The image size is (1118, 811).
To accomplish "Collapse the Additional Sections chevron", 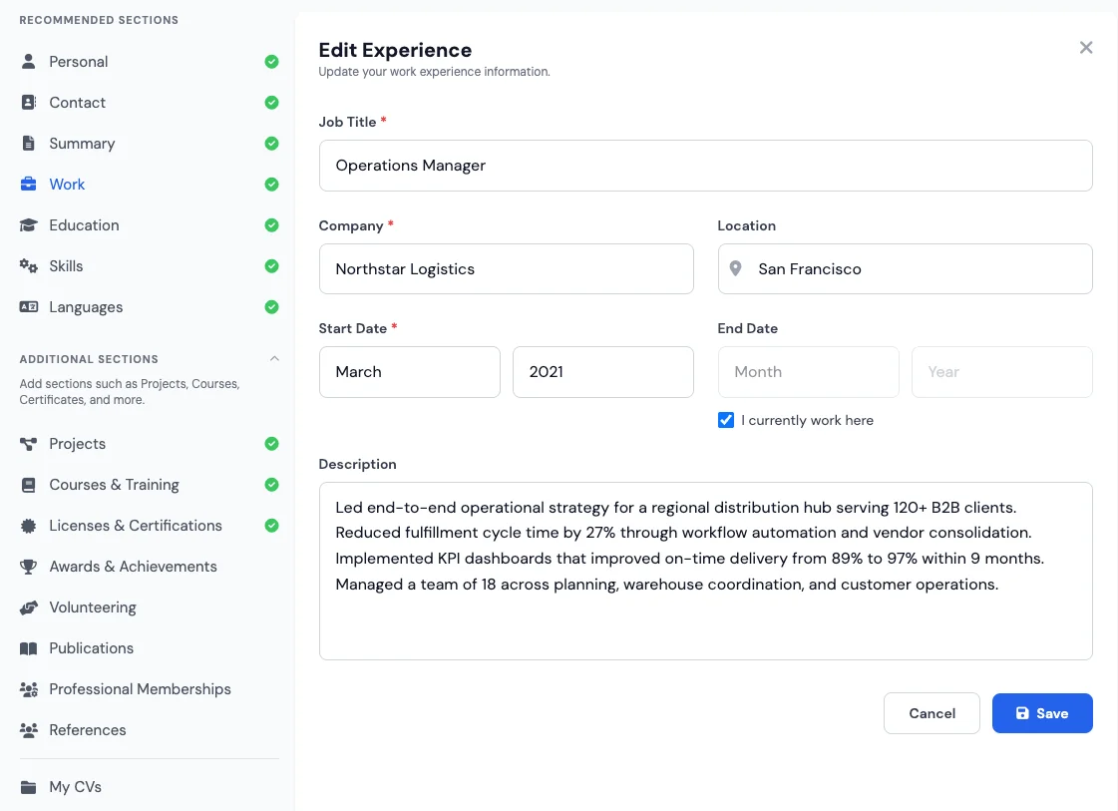I will (274, 359).
